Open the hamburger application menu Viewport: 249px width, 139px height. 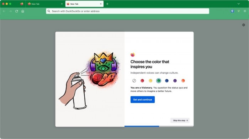click(245, 11)
